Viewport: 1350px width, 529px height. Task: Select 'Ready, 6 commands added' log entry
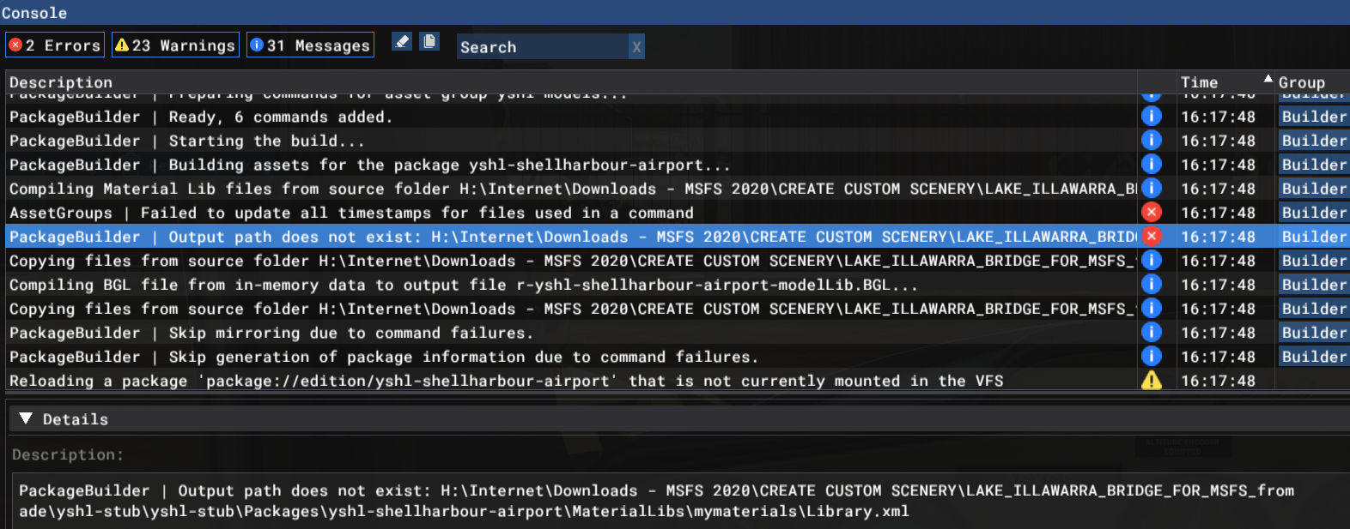(280, 117)
